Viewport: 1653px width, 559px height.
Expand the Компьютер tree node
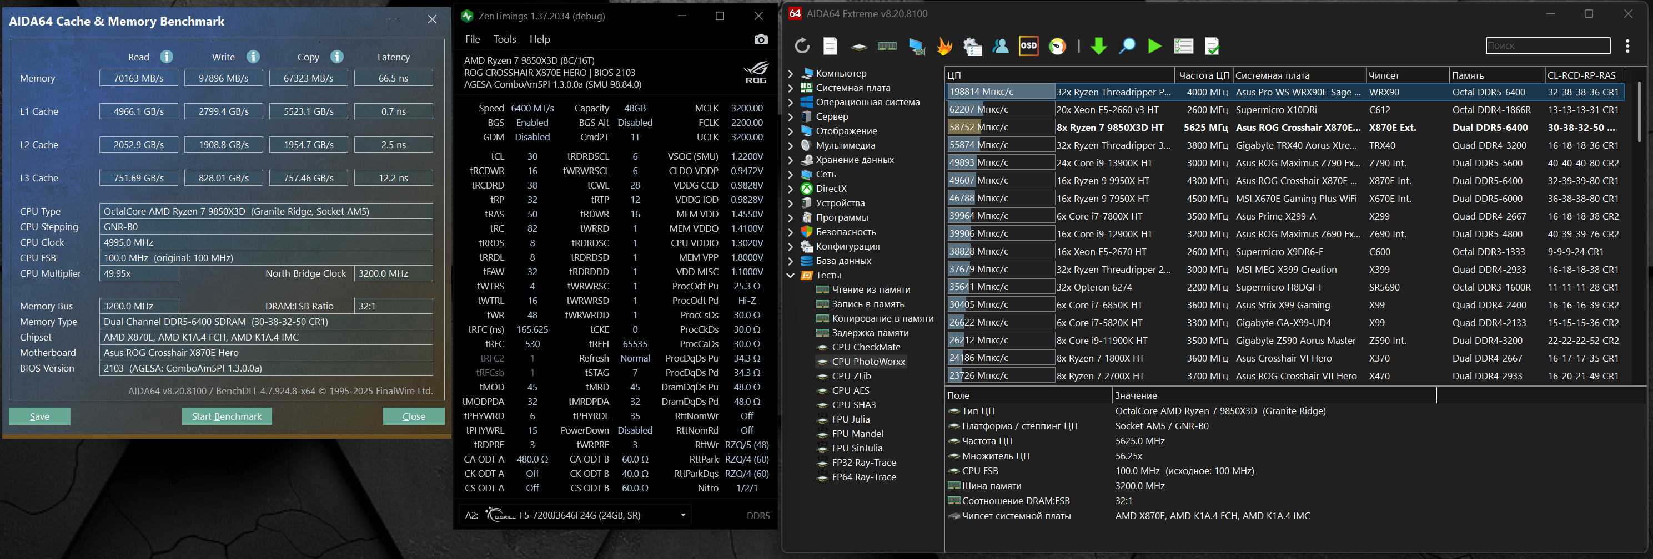791,74
